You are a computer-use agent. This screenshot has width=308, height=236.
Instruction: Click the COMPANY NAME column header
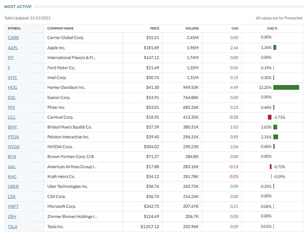point(60,29)
